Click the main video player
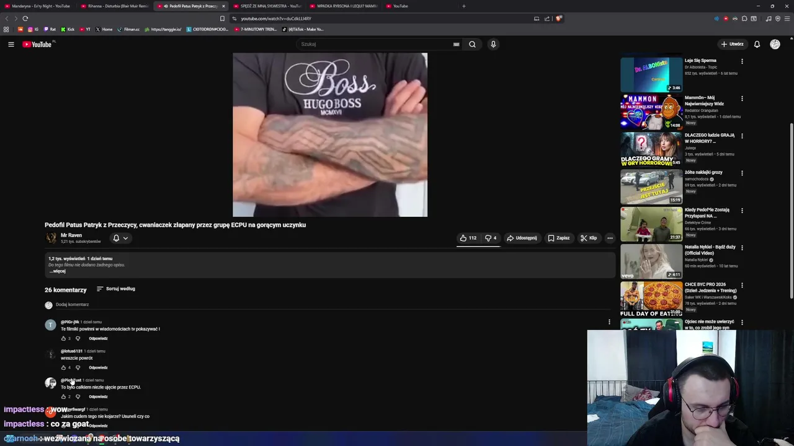The height and width of the screenshot is (446, 794). 330,134
